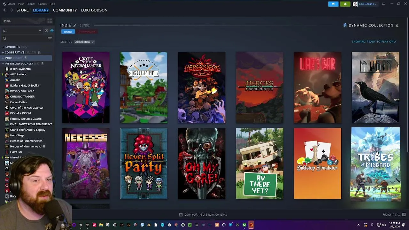
Task: Click the Friends & Chat icon
Action: (404, 215)
